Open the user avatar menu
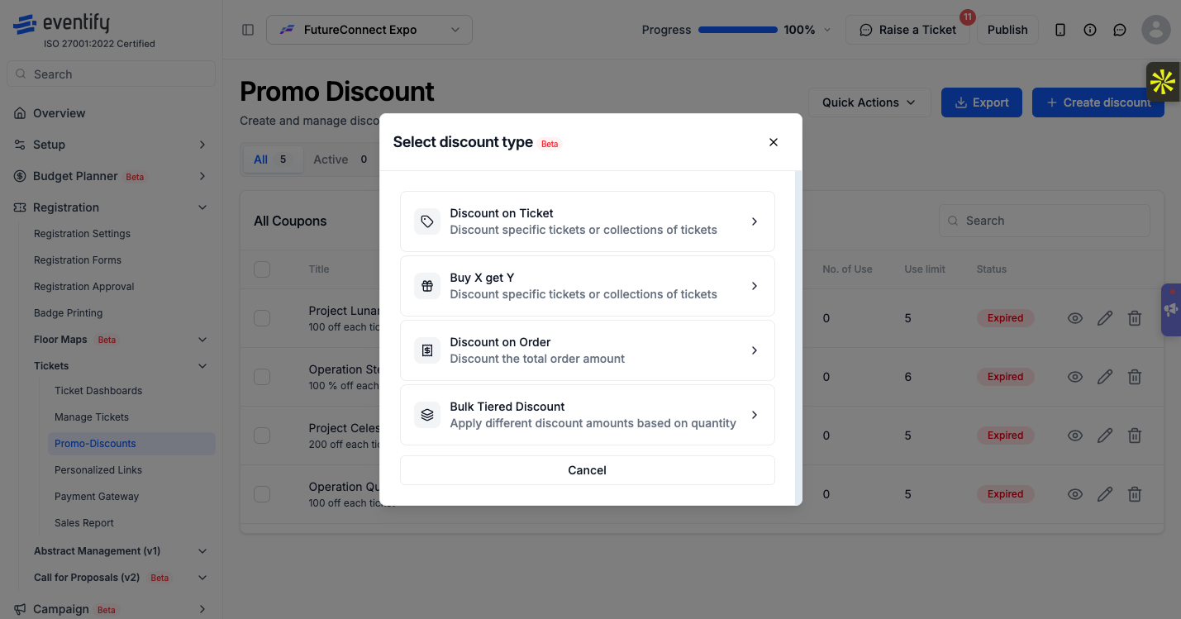 [1156, 30]
